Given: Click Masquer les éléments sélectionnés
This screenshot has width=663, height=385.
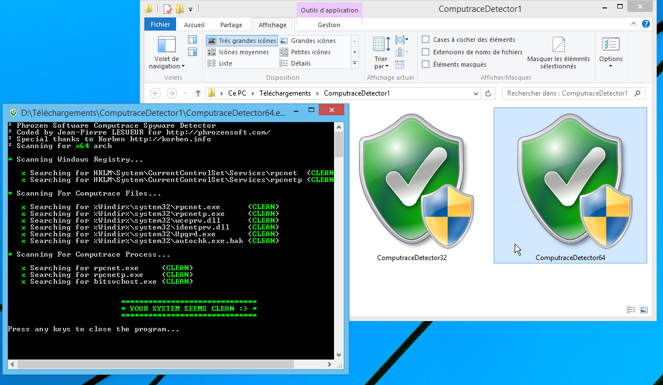Looking at the screenshot, I should pos(558,53).
